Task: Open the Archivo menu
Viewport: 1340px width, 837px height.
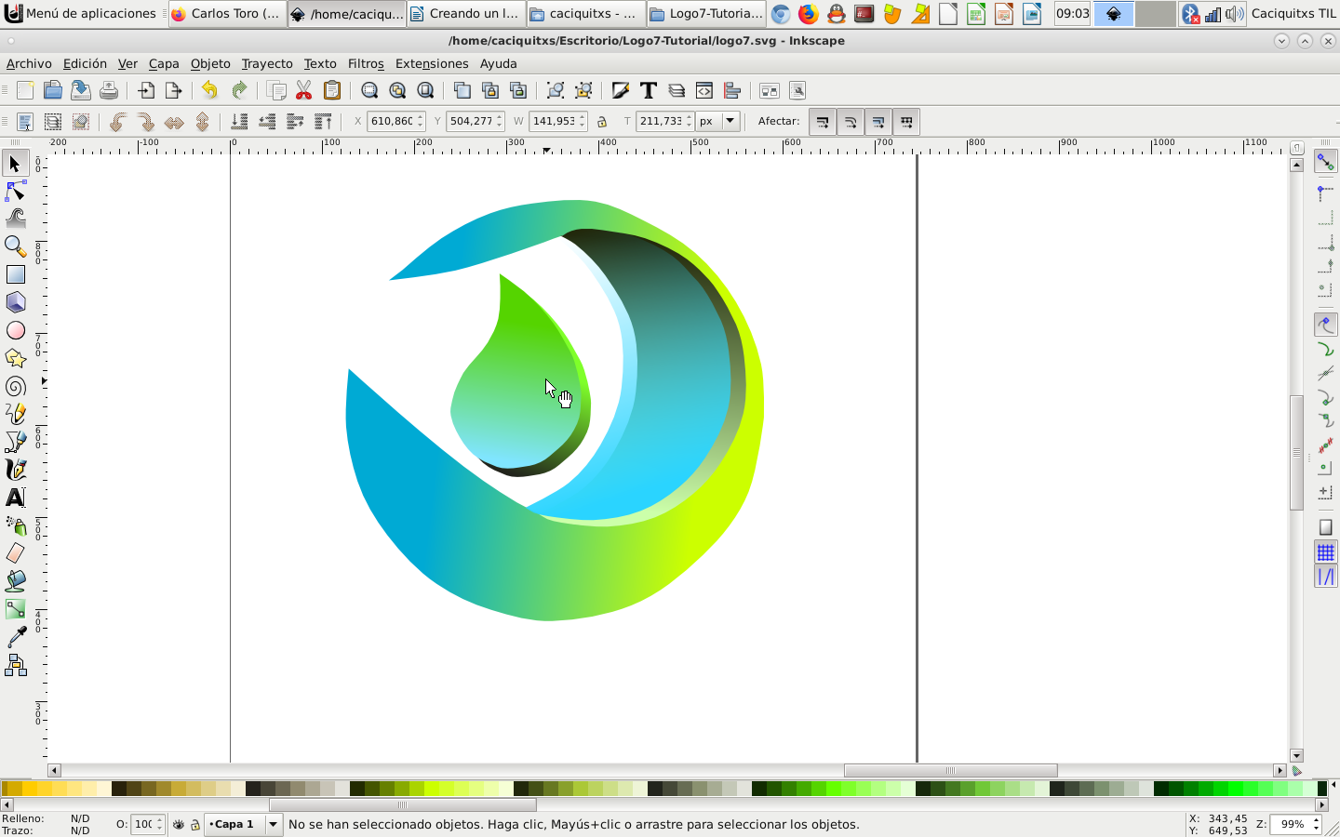Action: (29, 63)
